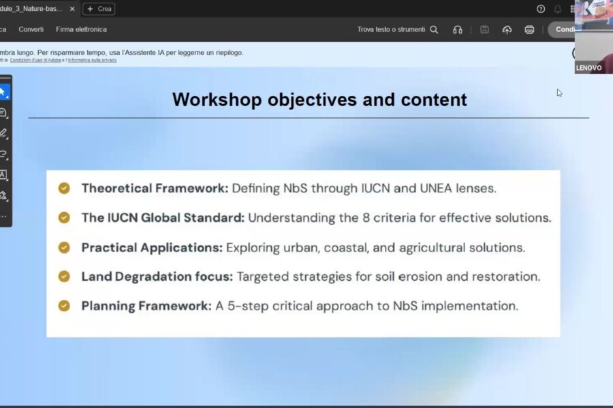
Task: Click the Condividi share button
Action: (x=561, y=30)
